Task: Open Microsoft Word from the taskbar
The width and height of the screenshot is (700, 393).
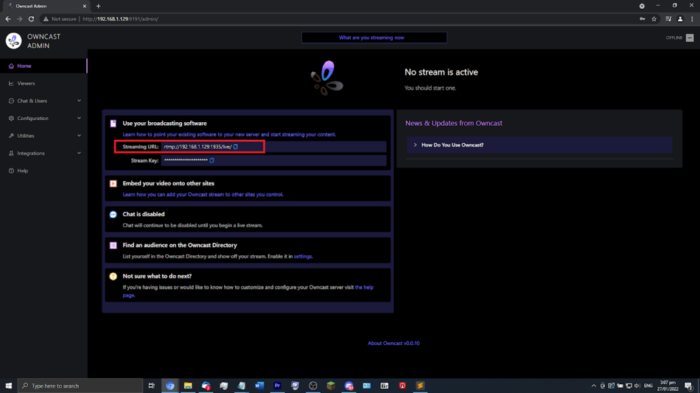Action: click(x=259, y=386)
